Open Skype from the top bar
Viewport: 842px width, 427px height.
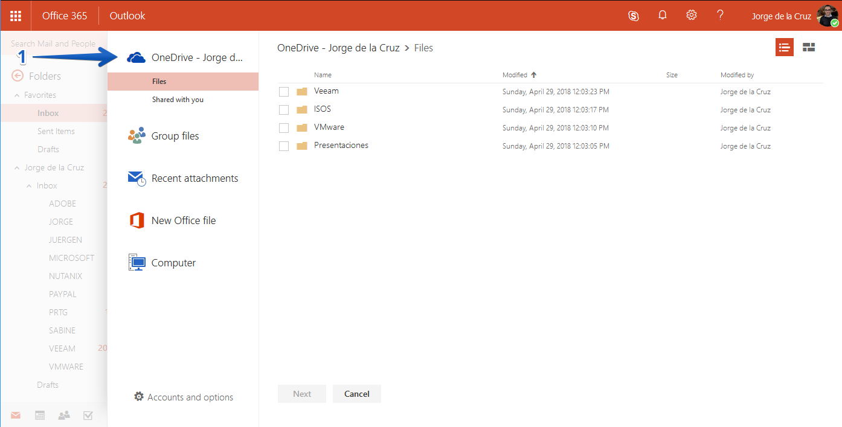634,16
